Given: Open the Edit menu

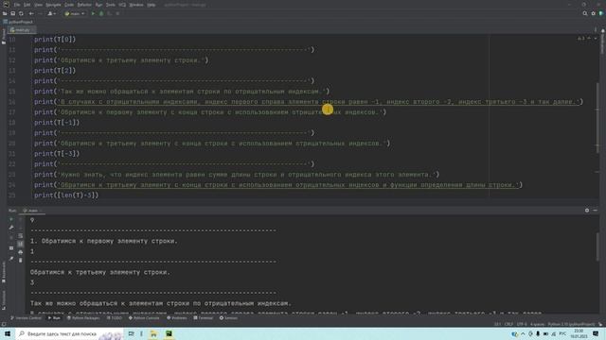Looking at the screenshot, I should coord(27,5).
